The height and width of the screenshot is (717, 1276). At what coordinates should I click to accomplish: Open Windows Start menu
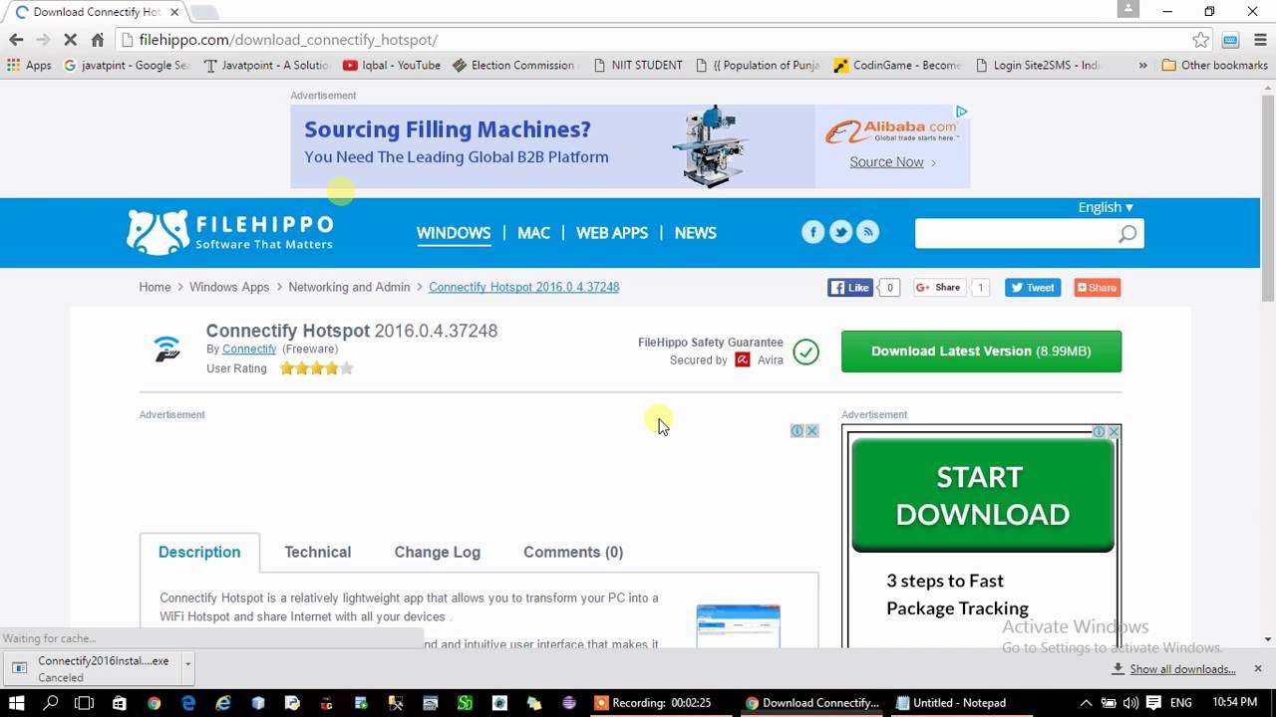(16, 702)
